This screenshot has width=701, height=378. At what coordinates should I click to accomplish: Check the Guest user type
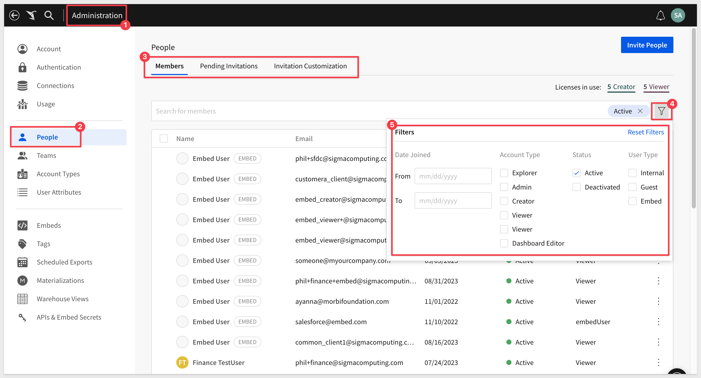pyautogui.click(x=633, y=187)
